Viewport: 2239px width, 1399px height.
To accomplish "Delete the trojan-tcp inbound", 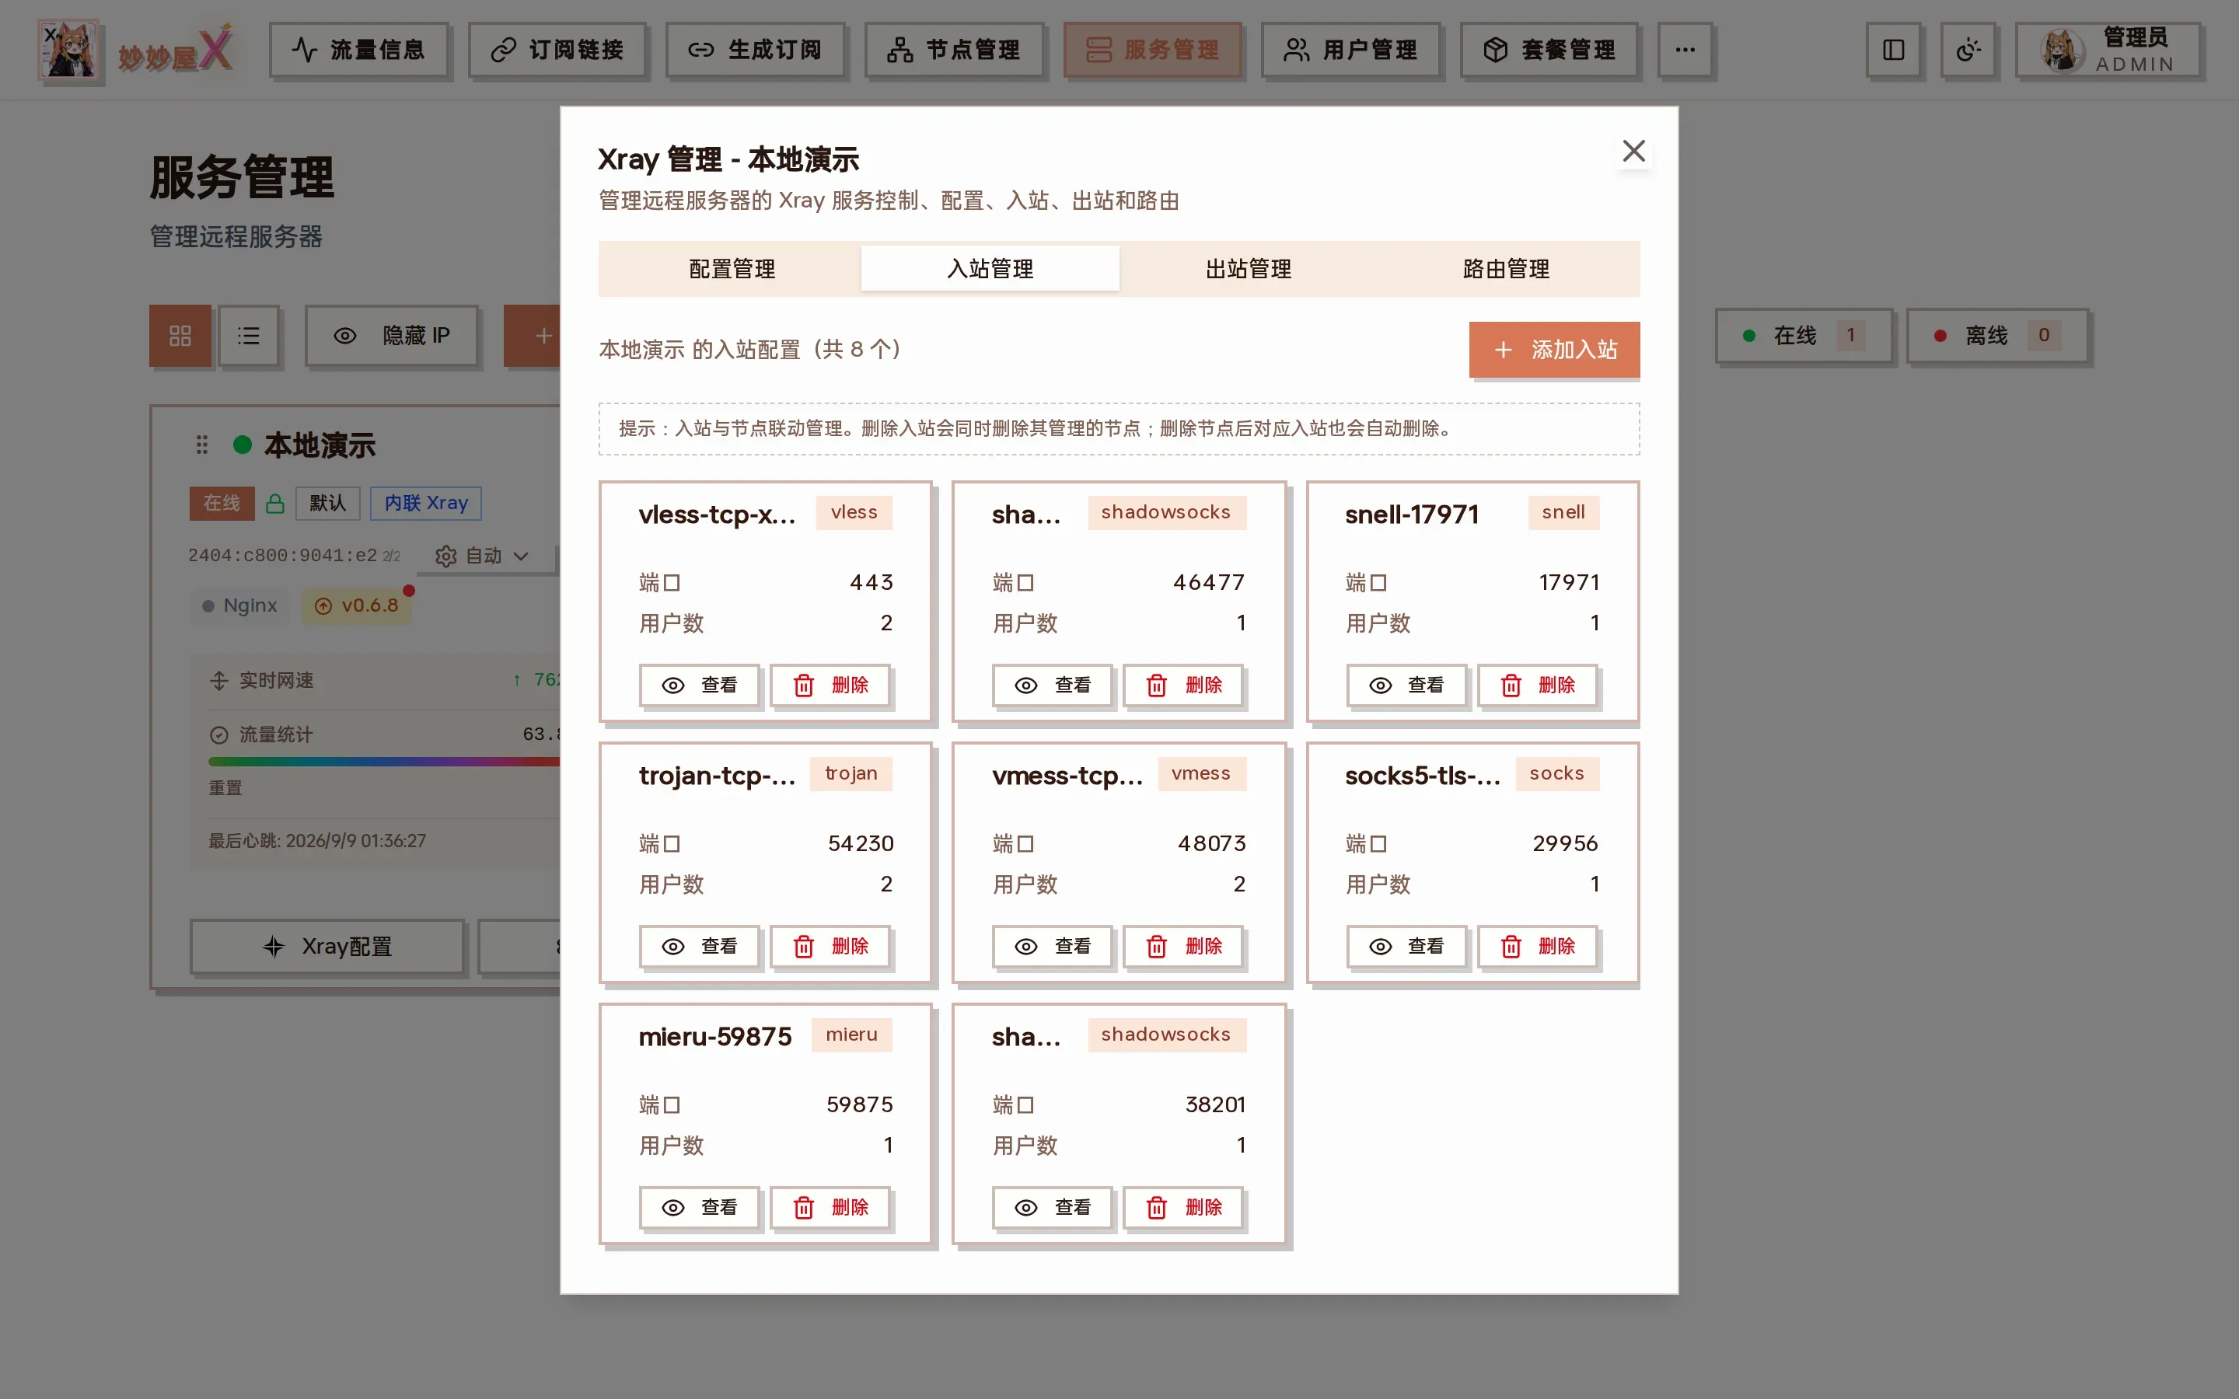I will (831, 947).
